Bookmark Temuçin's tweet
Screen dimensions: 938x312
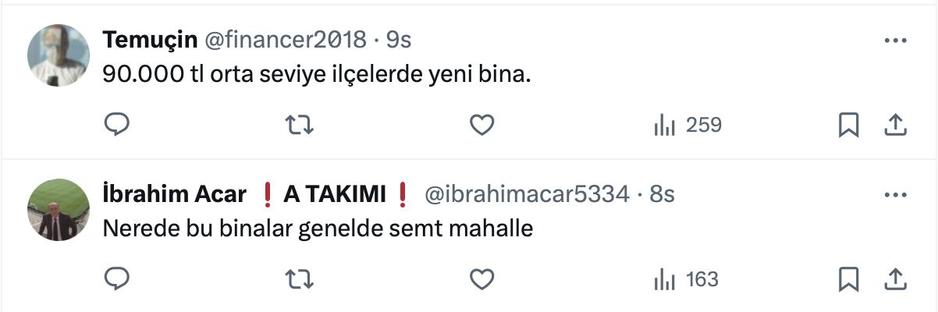tap(848, 125)
